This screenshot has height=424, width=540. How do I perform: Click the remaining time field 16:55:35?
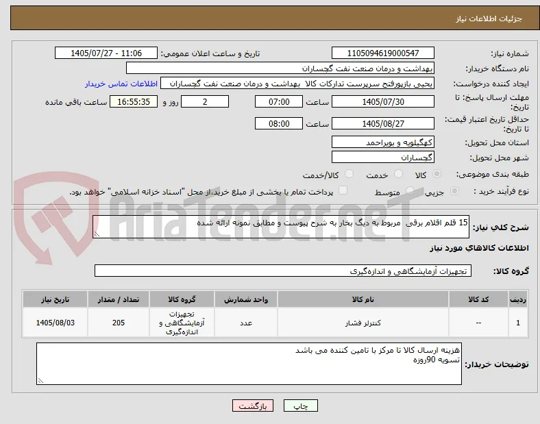[134, 101]
